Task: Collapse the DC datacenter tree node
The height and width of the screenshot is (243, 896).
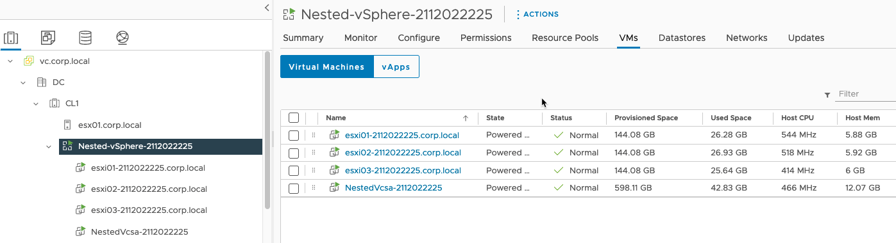Action: click(x=23, y=82)
